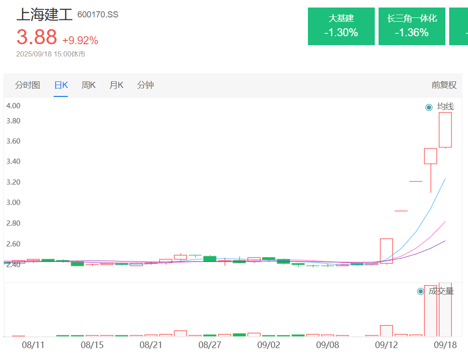The image size is (468, 357).
Task: Open the 月K monthly chart tab
Action: tap(116, 85)
